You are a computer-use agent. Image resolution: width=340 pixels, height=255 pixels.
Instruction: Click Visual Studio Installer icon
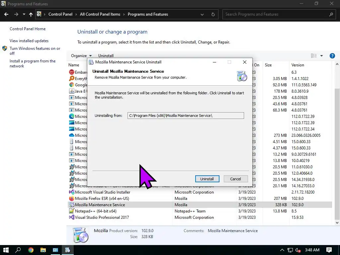click(71, 192)
